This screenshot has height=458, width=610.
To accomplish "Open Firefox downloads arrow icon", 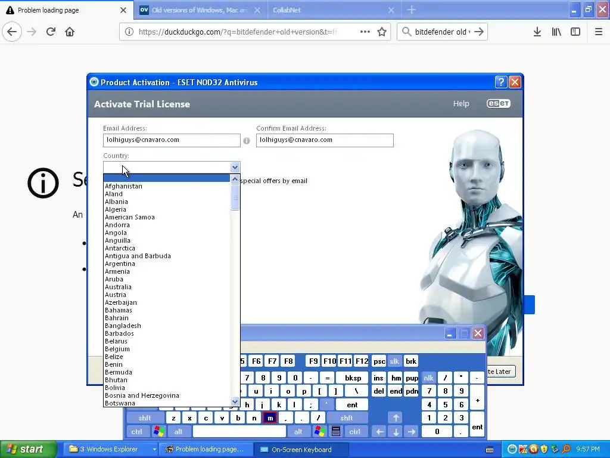I will click(x=537, y=32).
